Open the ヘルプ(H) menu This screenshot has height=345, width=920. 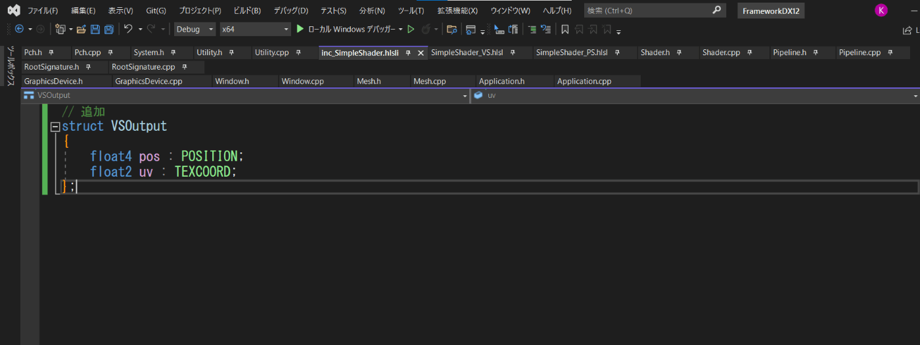(557, 11)
